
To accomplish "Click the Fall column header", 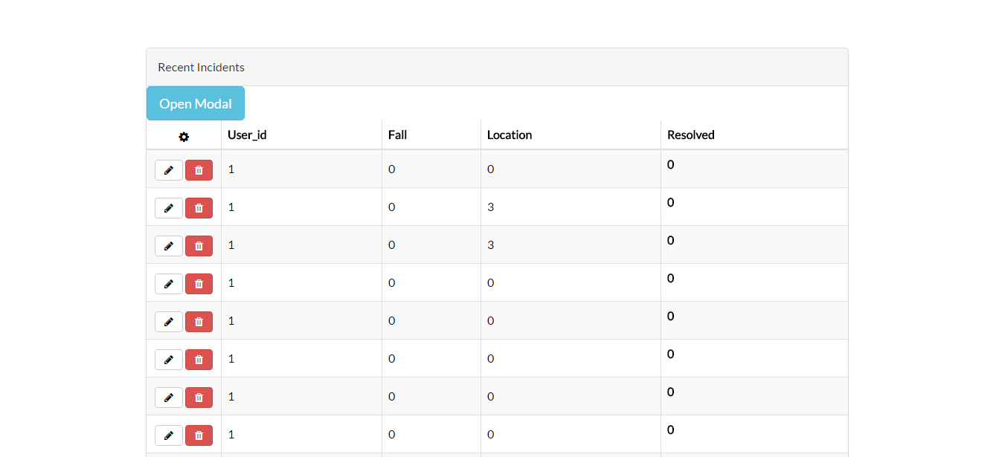I will [397, 135].
